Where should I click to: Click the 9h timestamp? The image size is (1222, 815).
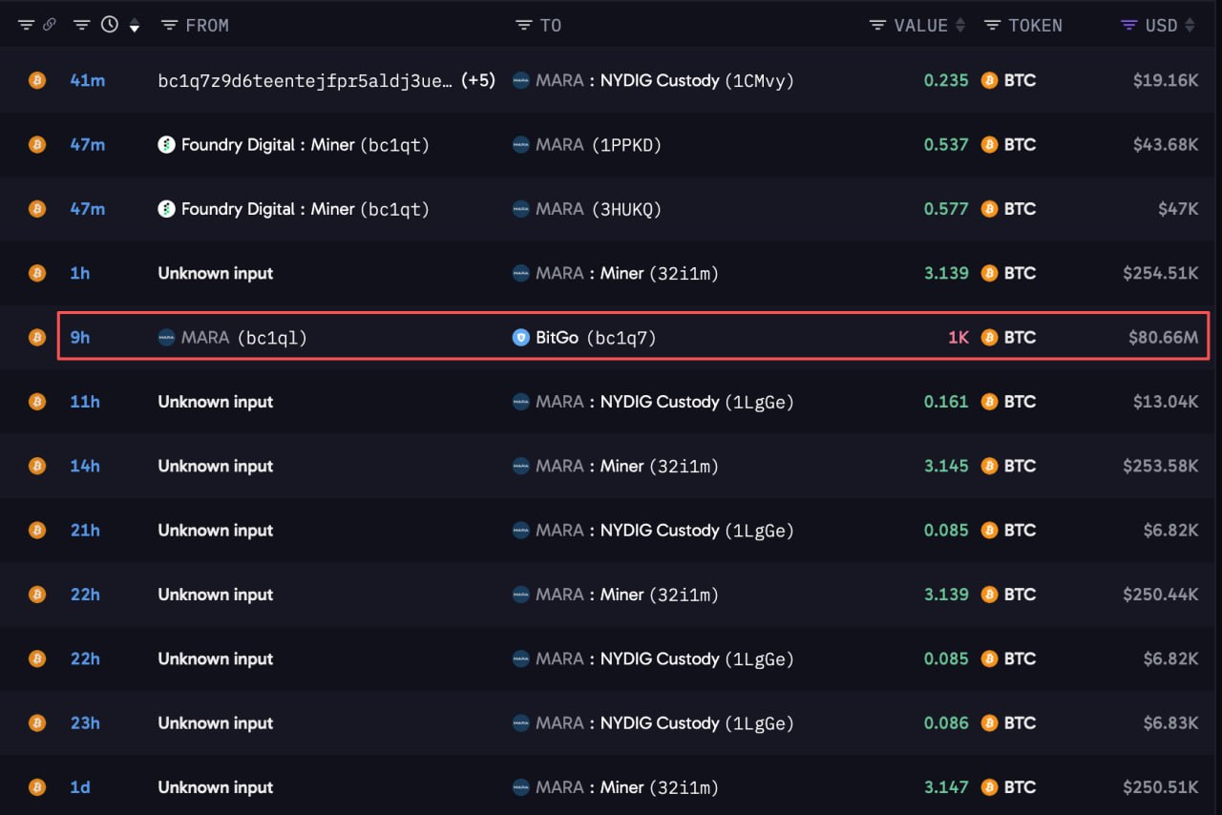(x=80, y=337)
